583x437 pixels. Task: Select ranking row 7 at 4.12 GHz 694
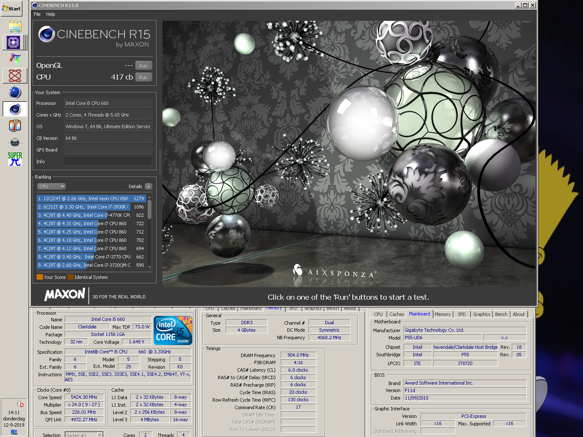(x=91, y=248)
